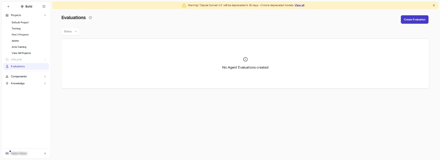Collapse the Projects section chevron
The height and width of the screenshot is (160, 440).
[x=45, y=15]
